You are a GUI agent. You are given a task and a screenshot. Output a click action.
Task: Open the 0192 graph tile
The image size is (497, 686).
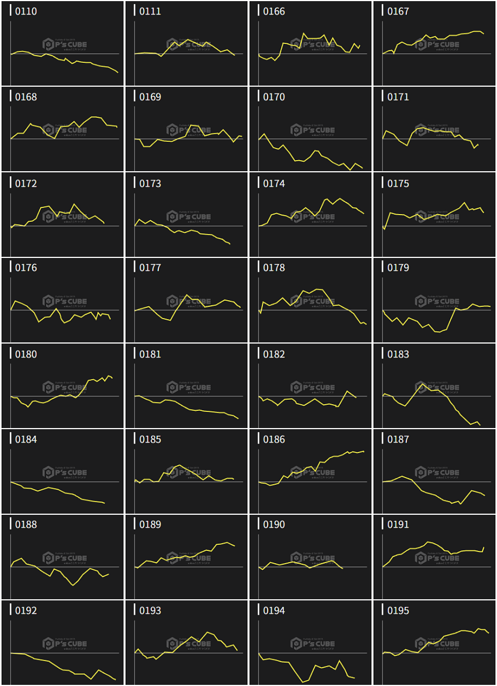pos(62,643)
